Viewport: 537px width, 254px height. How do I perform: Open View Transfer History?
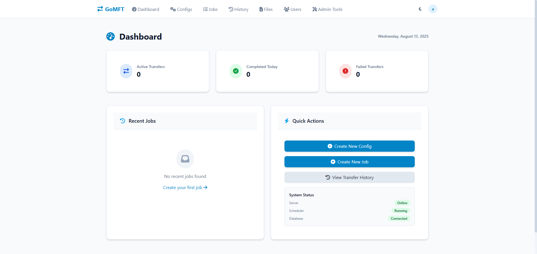(350, 177)
